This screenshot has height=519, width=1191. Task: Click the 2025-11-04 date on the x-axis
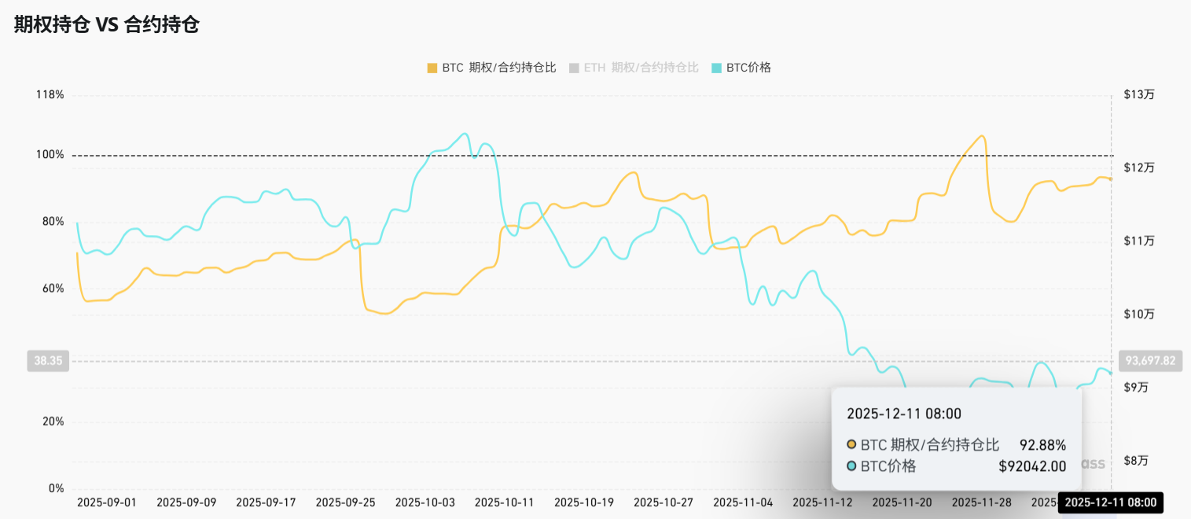click(x=743, y=502)
